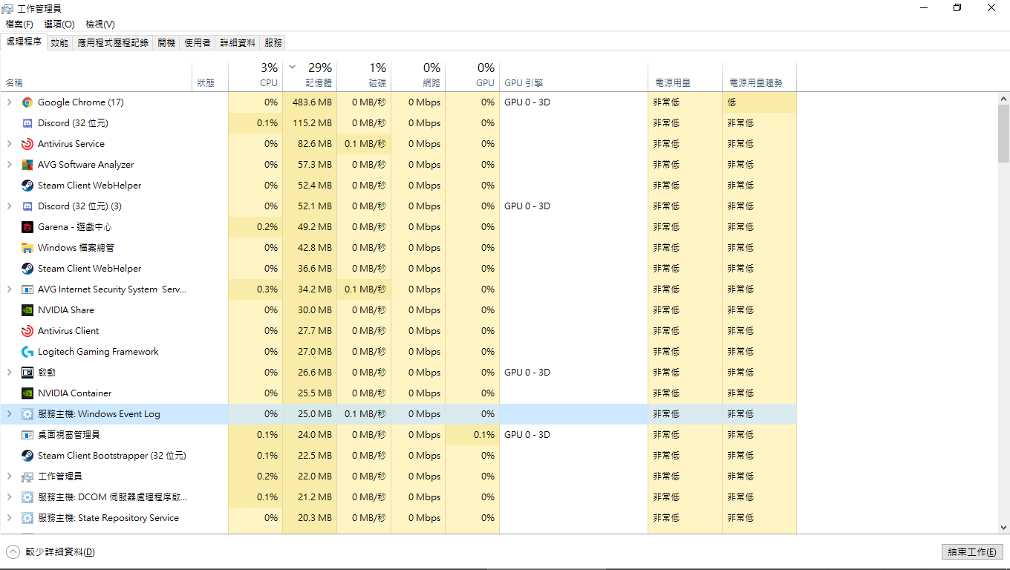Click the Antivirus Service icon
1010x570 pixels.
pyautogui.click(x=27, y=144)
